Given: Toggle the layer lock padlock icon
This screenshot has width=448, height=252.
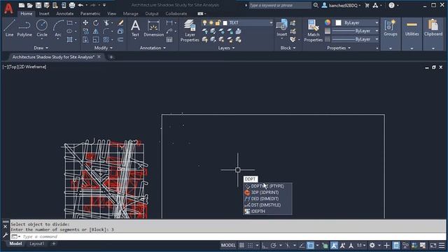Looking at the screenshot, I should tap(218, 23).
